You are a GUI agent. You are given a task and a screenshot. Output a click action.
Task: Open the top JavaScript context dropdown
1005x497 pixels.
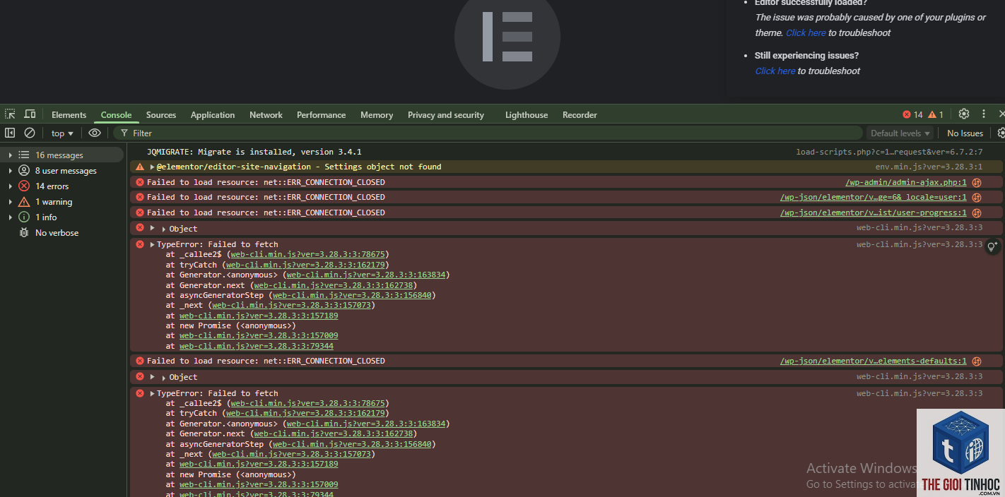62,133
